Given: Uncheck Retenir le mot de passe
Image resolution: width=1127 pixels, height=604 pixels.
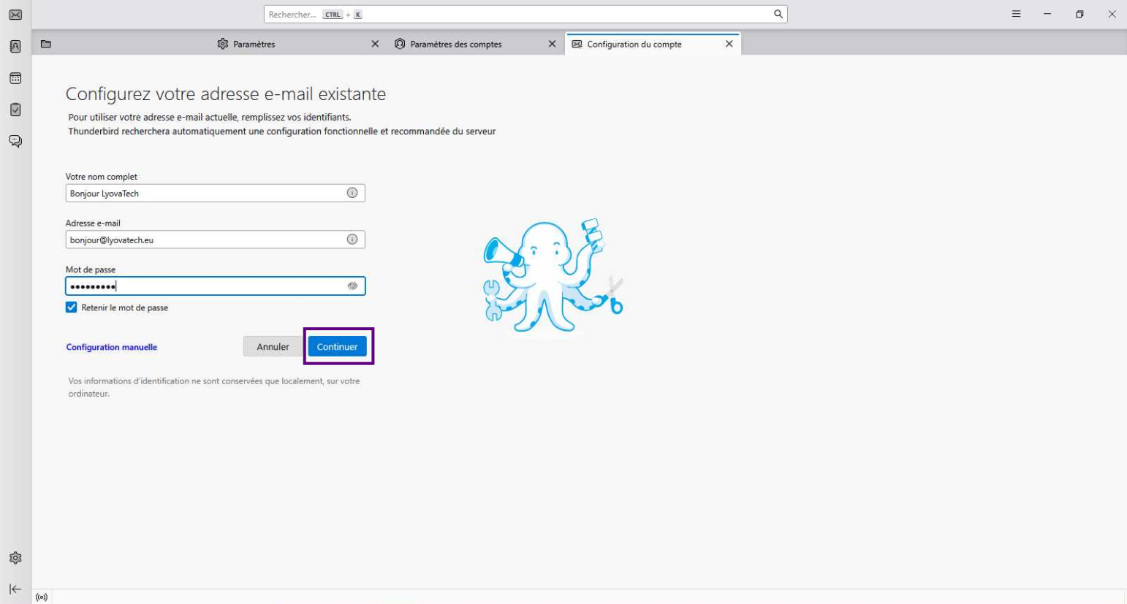Looking at the screenshot, I should pos(71,307).
